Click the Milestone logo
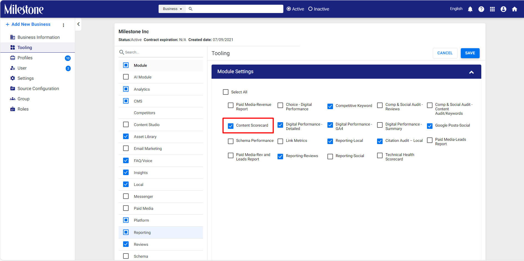524x261 pixels. 24,9
